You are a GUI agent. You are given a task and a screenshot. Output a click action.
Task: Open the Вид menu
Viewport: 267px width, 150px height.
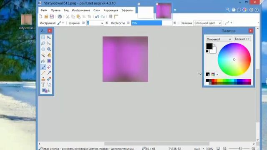pos(66,10)
